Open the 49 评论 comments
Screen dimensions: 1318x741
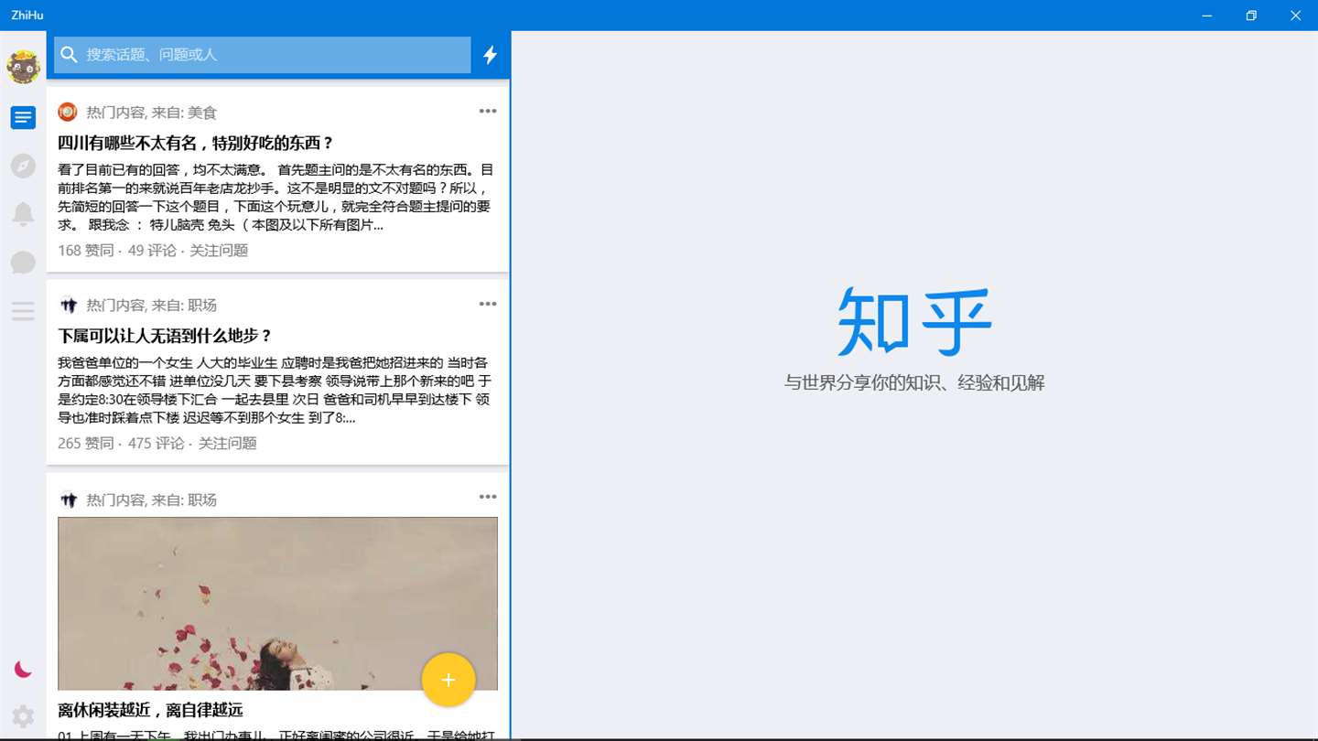click(152, 251)
